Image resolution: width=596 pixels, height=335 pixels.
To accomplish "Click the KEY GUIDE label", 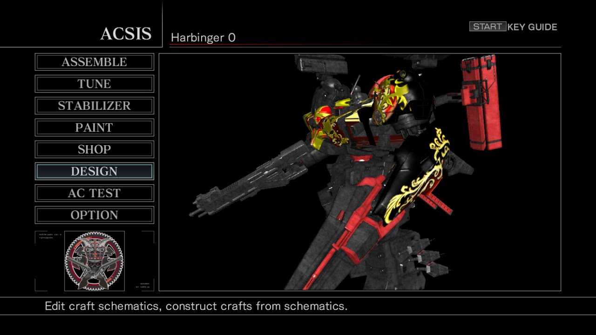I will (532, 27).
